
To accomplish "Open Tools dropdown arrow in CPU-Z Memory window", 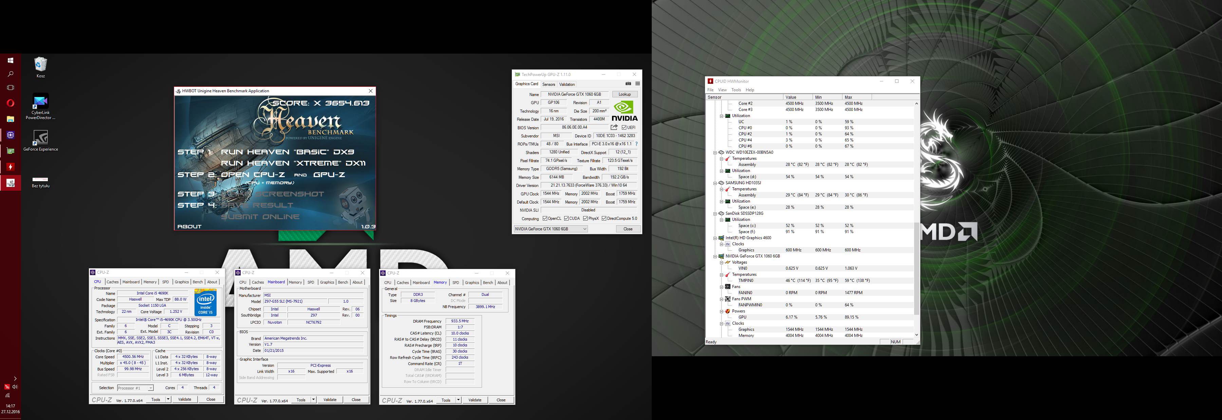I will pyautogui.click(x=458, y=400).
